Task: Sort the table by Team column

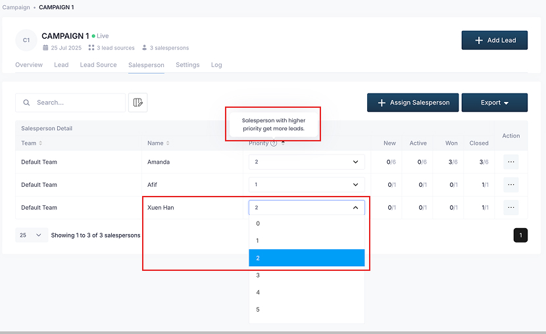Action: 40,143
